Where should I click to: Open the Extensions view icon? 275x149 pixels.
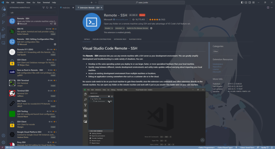[x=3, y=36]
